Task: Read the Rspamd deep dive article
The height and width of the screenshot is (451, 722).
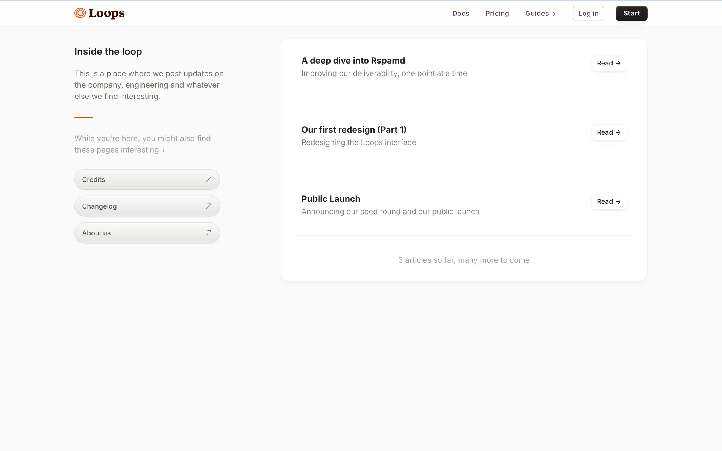Action: click(x=608, y=63)
